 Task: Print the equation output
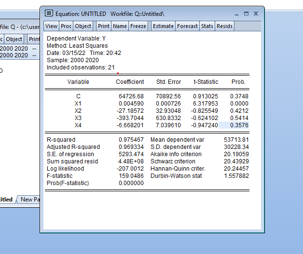(104, 26)
